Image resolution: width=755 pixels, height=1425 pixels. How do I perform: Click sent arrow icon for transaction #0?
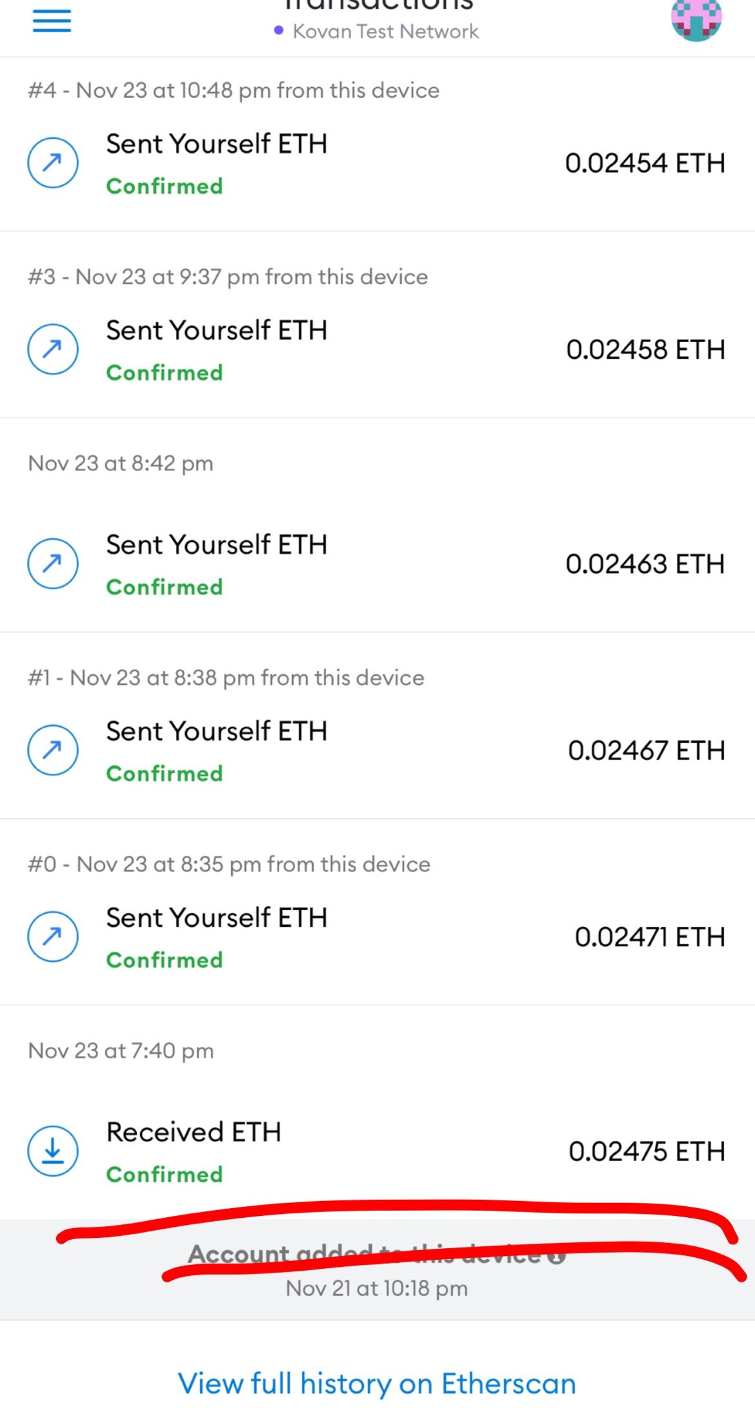coord(53,936)
